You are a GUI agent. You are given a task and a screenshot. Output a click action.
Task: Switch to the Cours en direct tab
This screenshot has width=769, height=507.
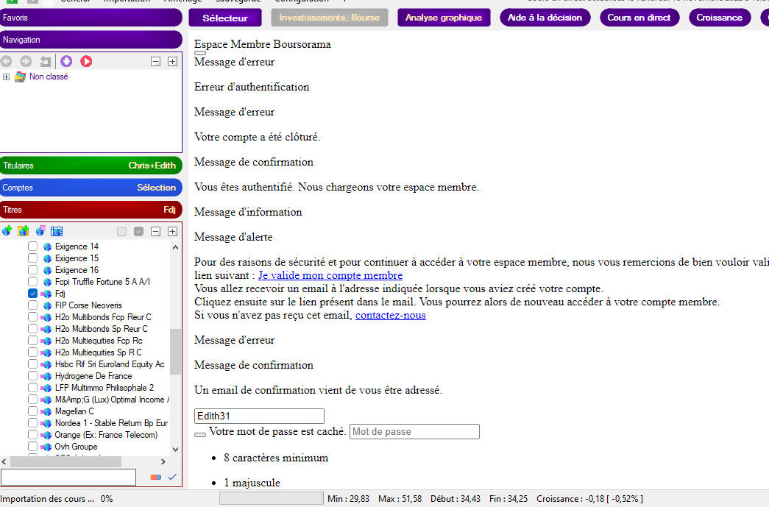639,18
